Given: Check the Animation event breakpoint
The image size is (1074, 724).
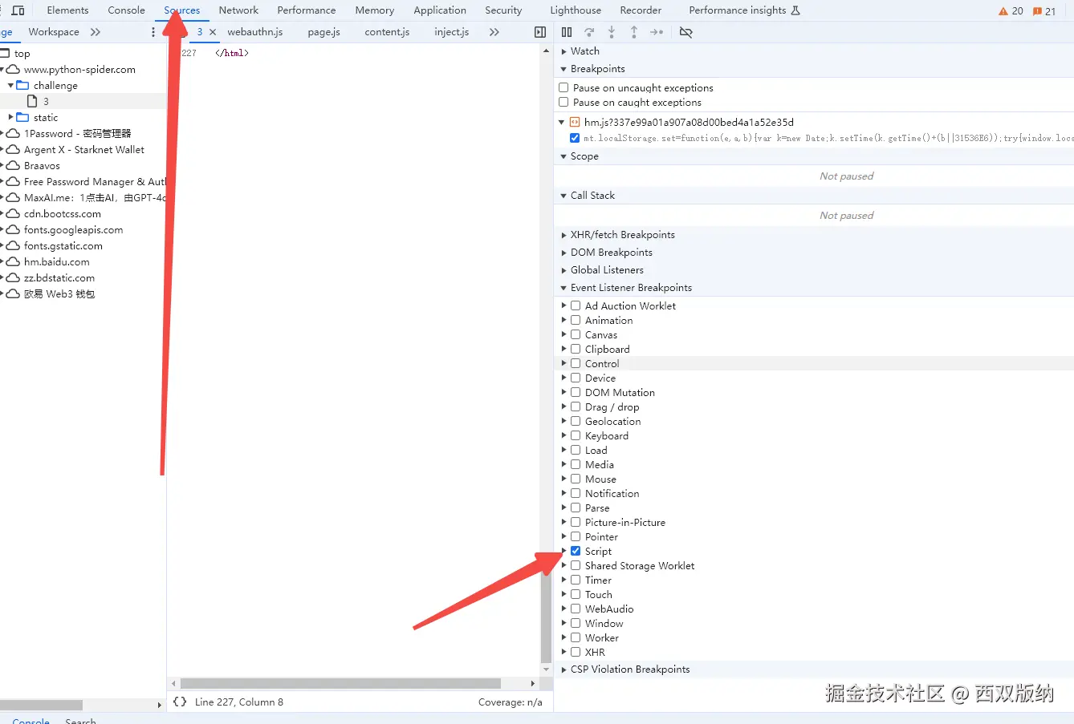Looking at the screenshot, I should pos(576,320).
